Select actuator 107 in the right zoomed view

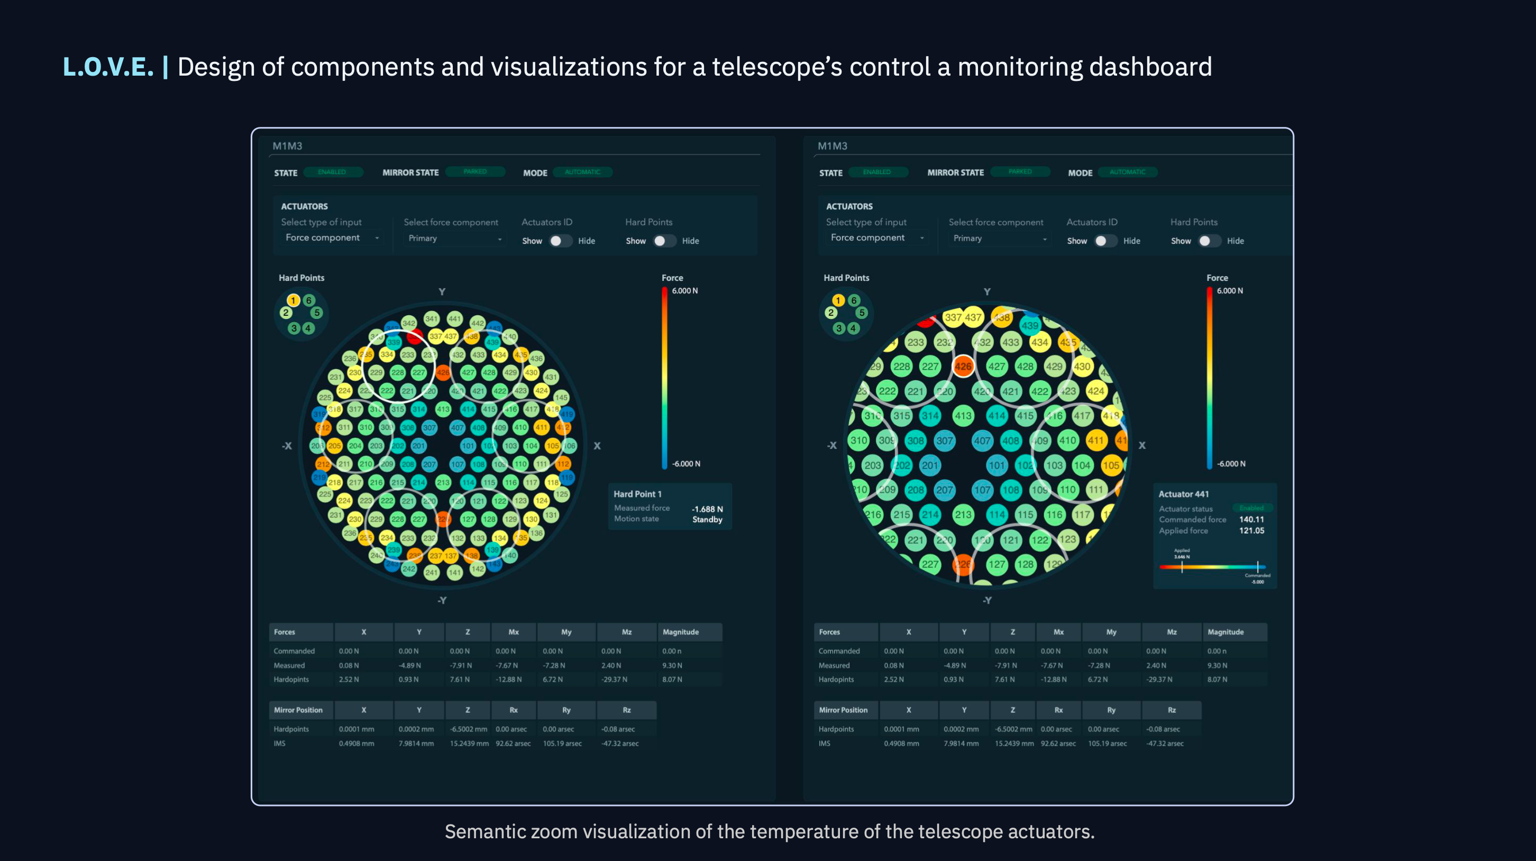pyautogui.click(x=982, y=490)
